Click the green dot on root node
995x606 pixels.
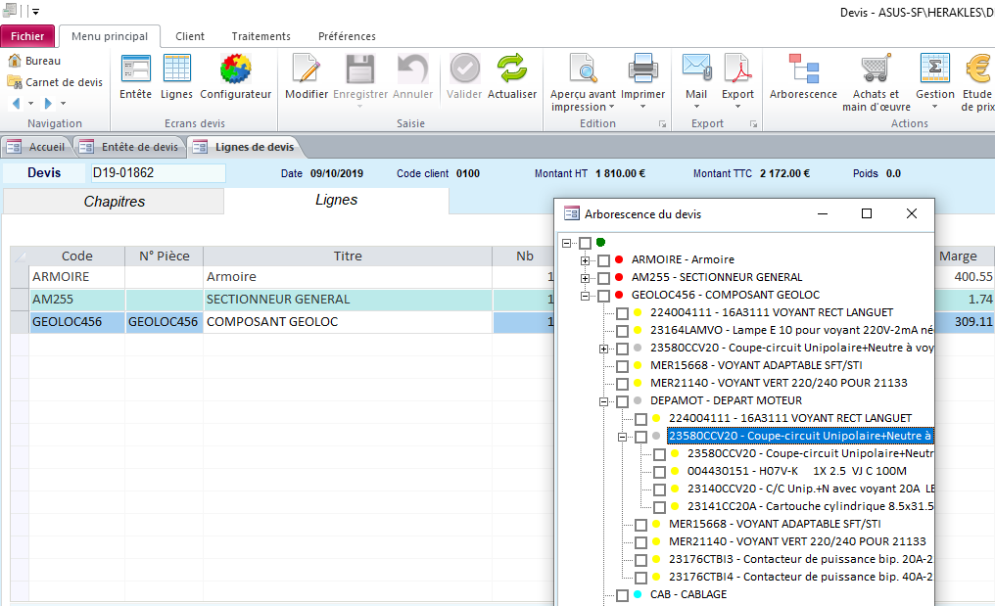pos(600,242)
